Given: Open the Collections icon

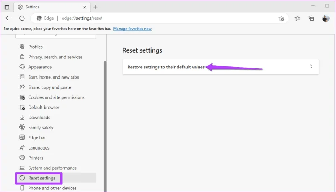Looking at the screenshot, I should [311, 18].
